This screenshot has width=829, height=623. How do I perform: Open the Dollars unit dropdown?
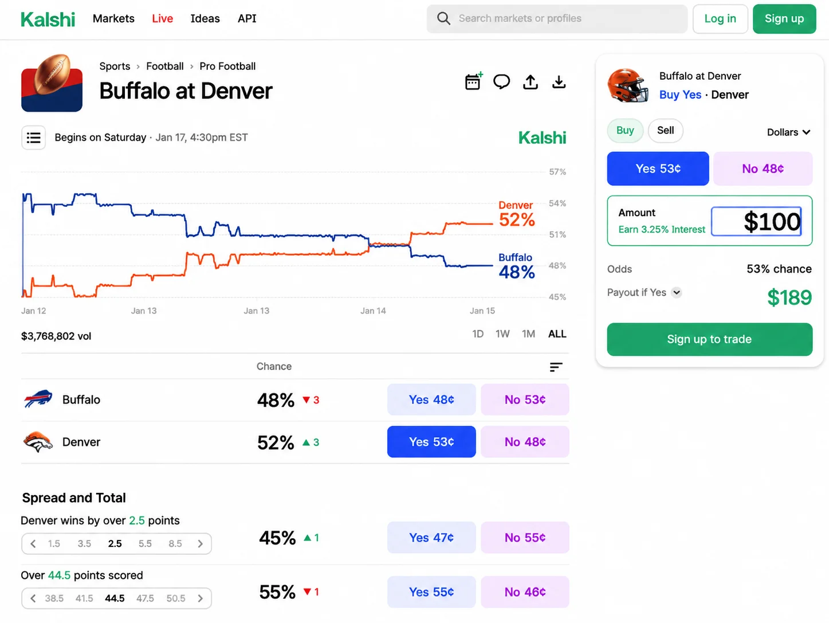coord(789,132)
